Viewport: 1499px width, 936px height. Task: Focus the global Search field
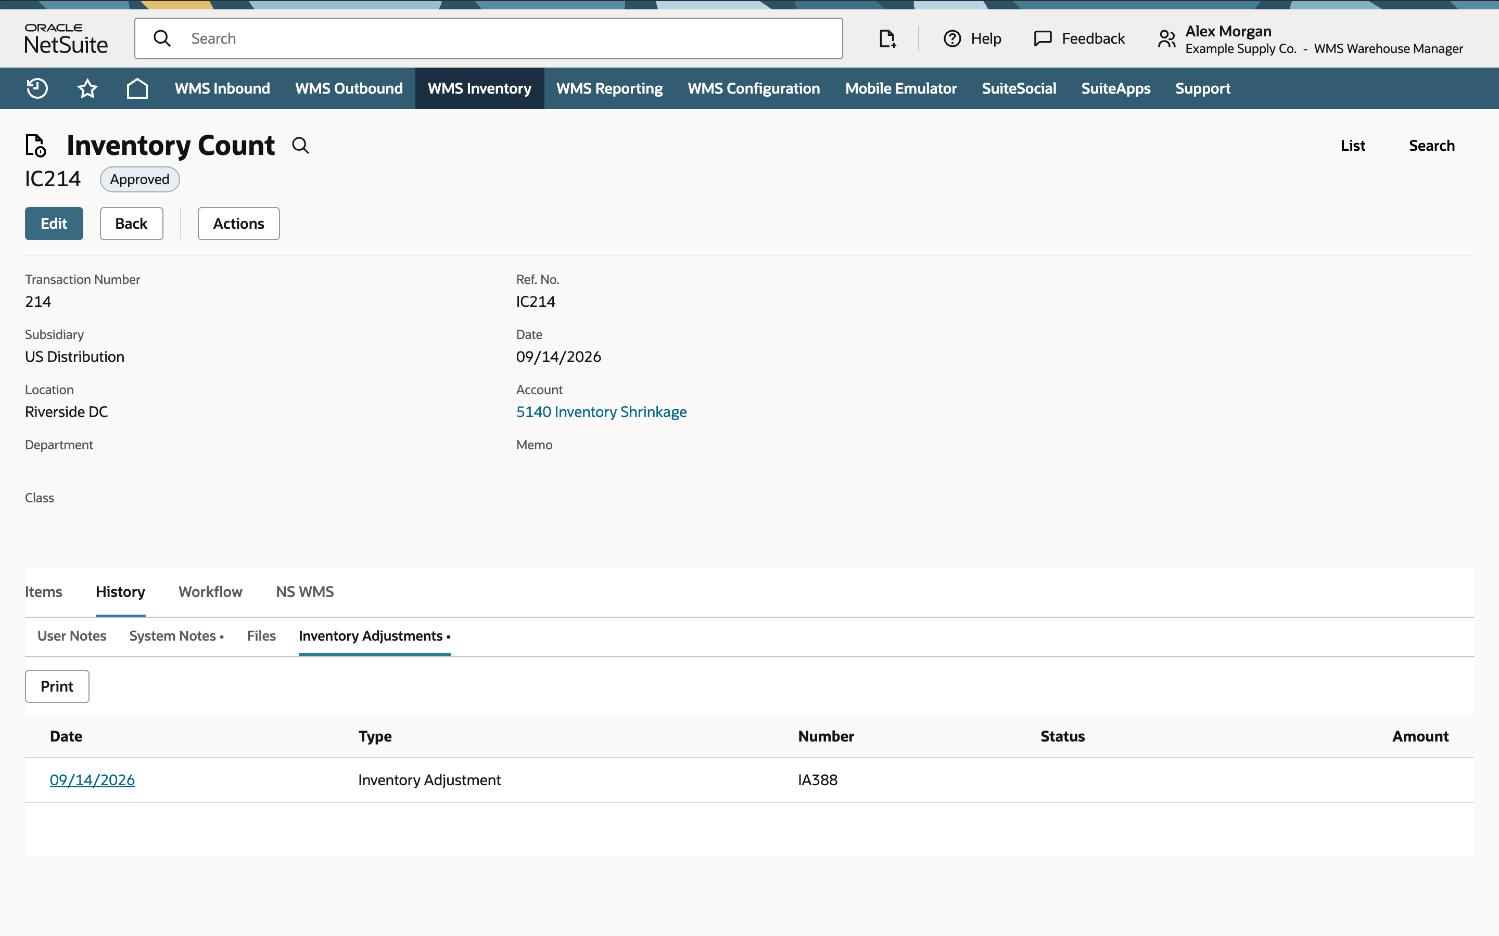[489, 38]
